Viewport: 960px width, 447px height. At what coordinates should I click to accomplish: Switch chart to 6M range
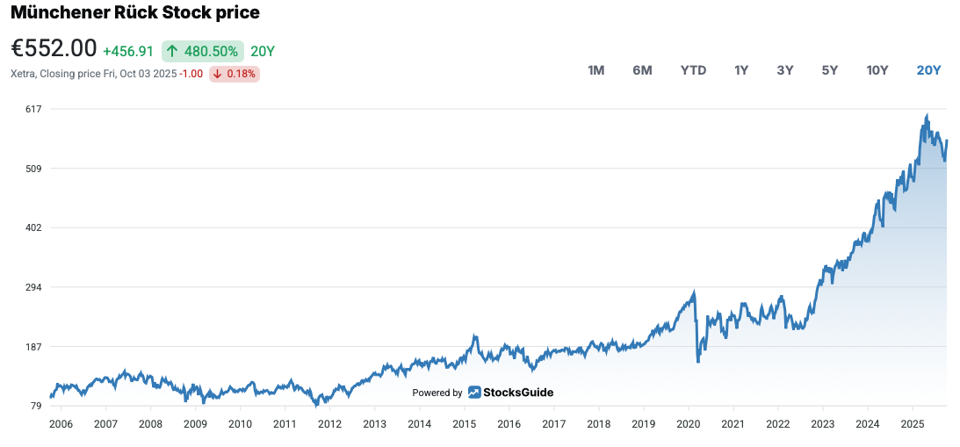click(642, 70)
